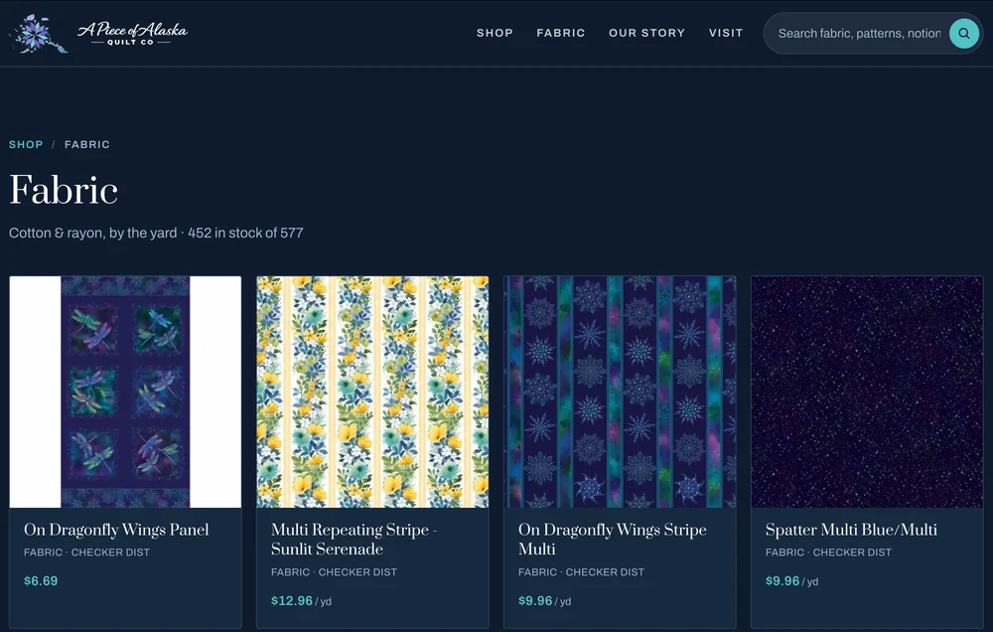The height and width of the screenshot is (632, 993).
Task: Click Spatter Multi Blue/Multi title
Action: pos(851,530)
